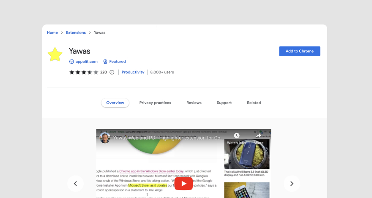This screenshot has width=372, height=198.
Task: Click the iPhone thumbnail in video preview
Action: pos(247,190)
